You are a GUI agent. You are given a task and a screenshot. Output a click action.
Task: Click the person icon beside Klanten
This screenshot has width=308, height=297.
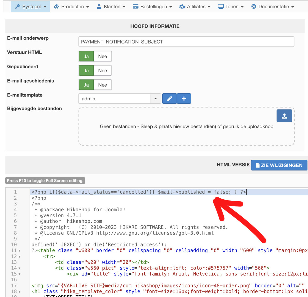click(x=99, y=6)
